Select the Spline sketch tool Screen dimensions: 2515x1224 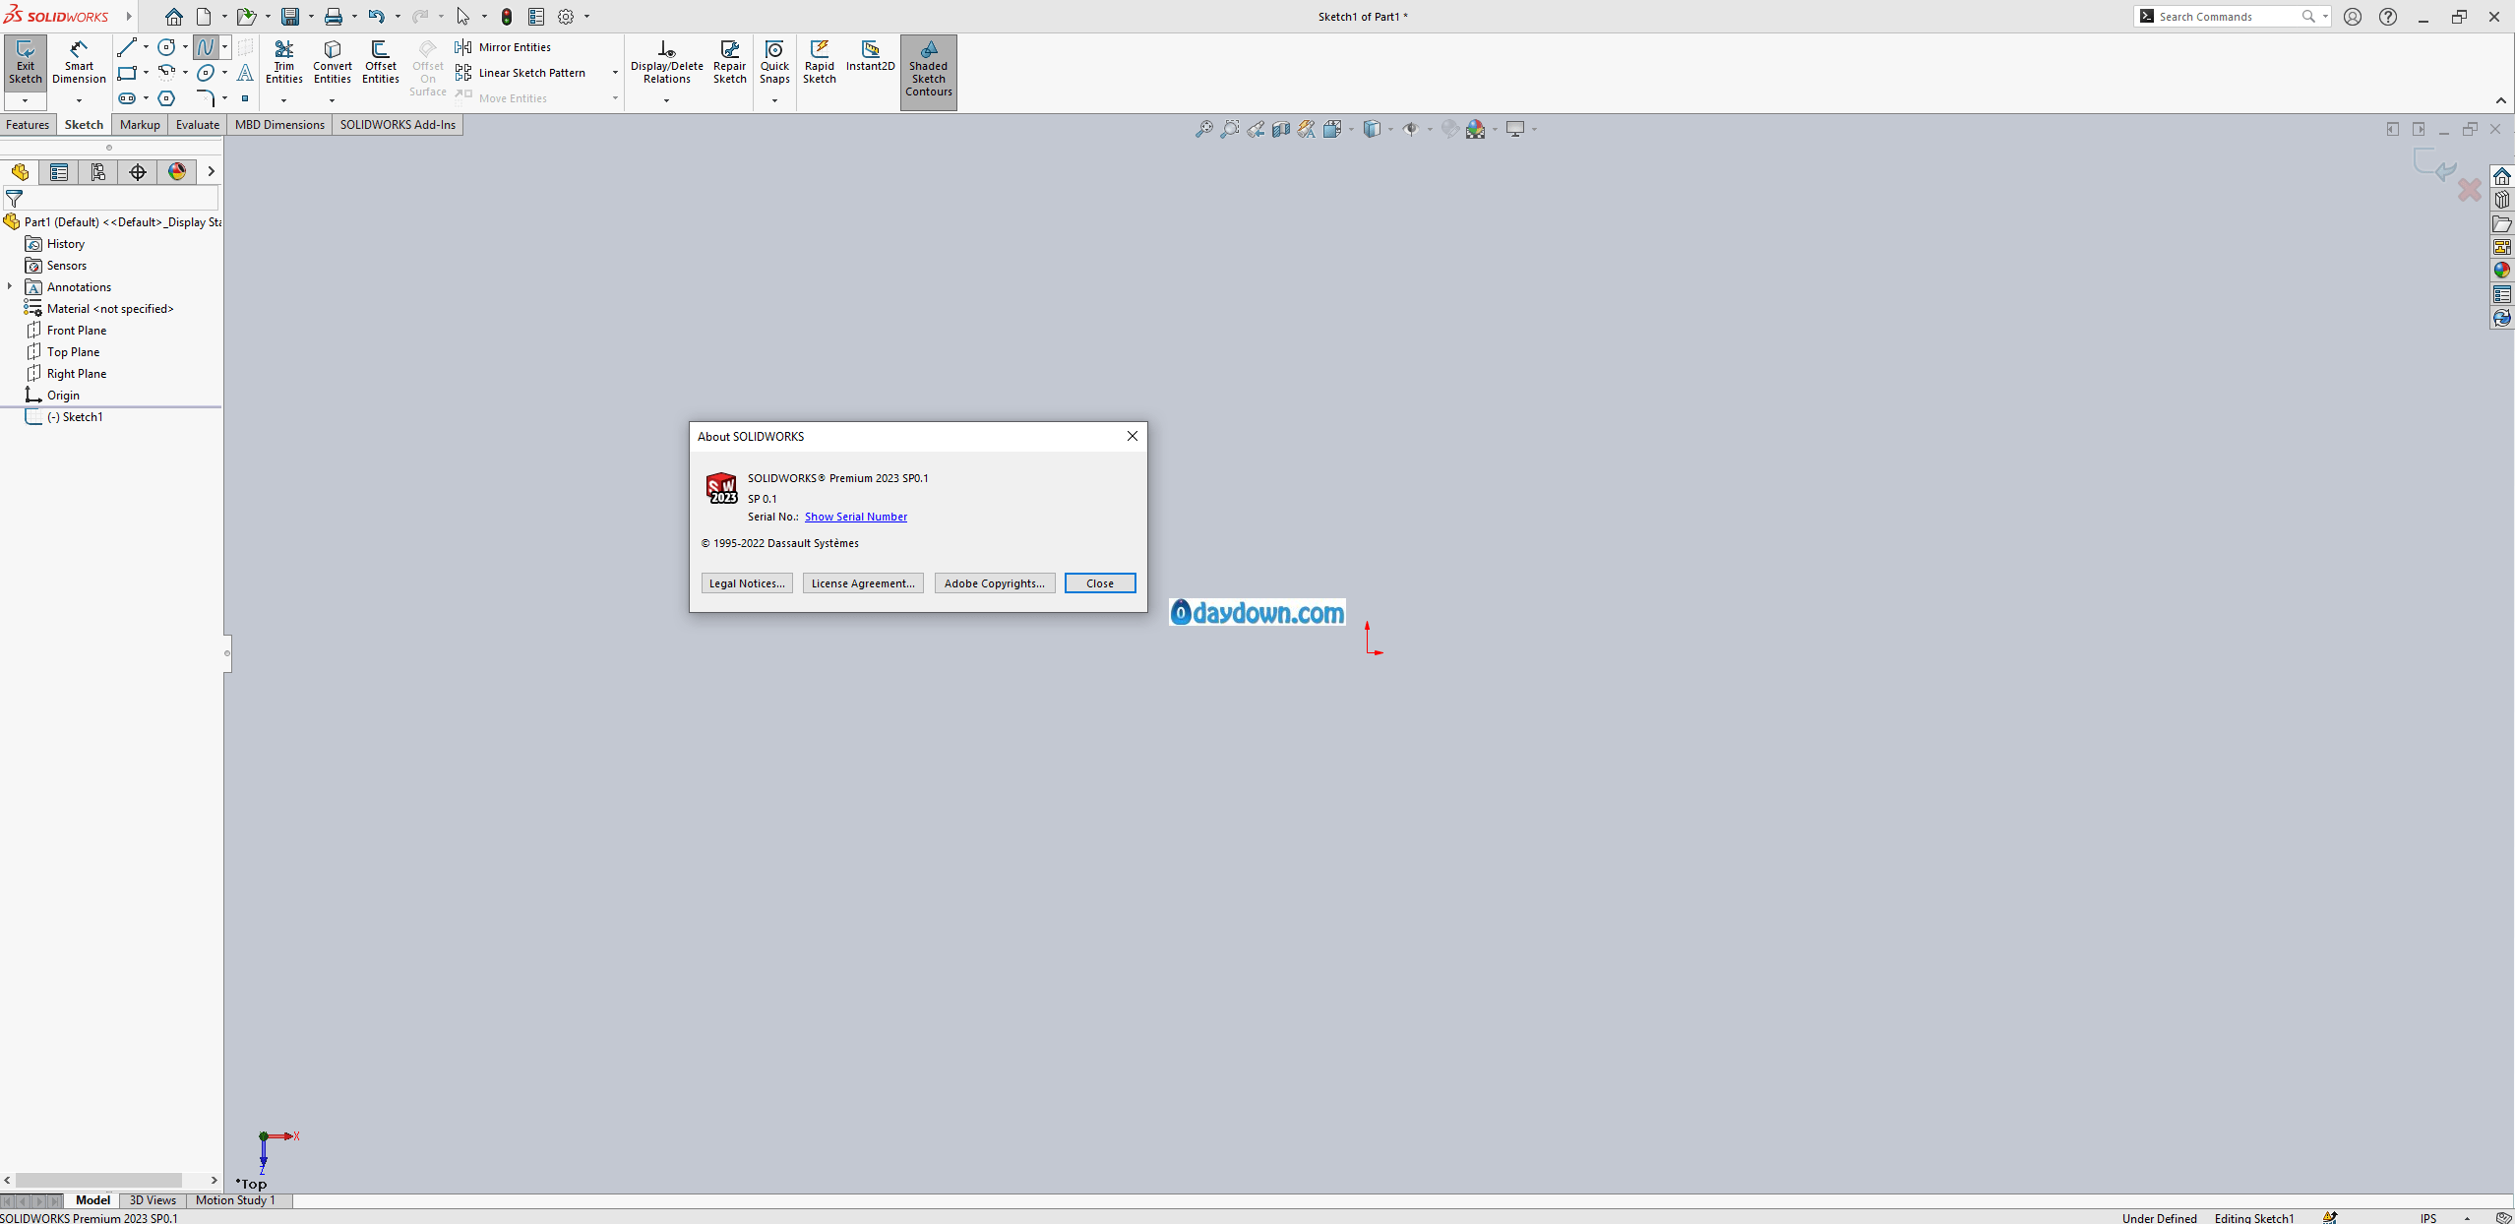click(x=205, y=46)
